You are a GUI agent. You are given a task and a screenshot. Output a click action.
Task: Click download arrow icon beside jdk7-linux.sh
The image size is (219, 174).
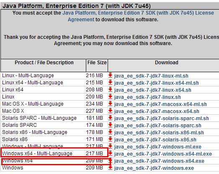[111, 96]
